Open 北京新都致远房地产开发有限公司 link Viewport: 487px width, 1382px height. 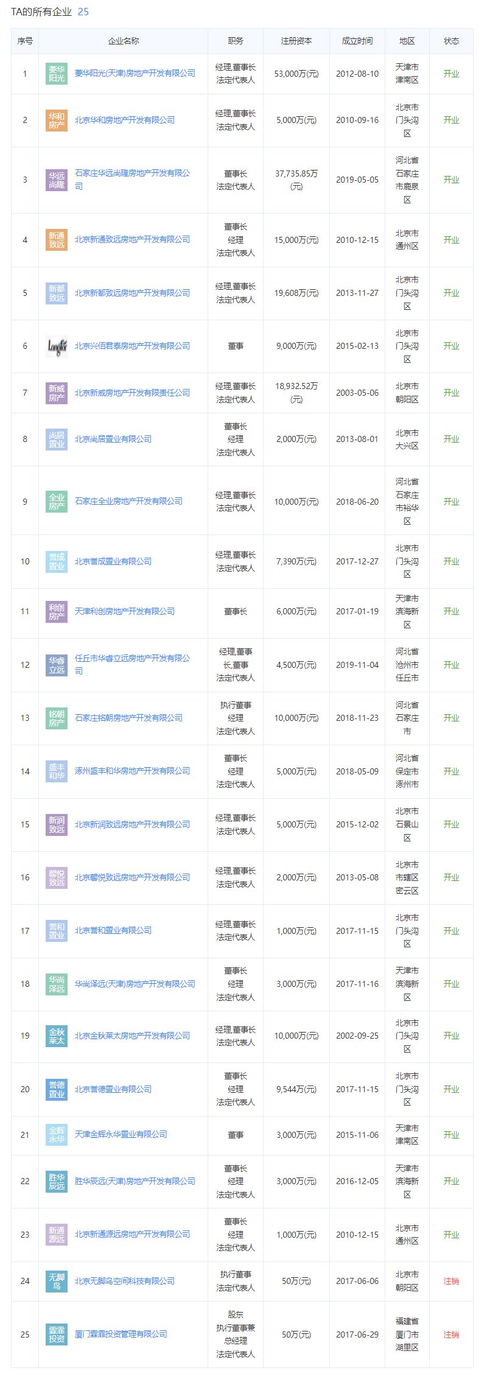[132, 293]
